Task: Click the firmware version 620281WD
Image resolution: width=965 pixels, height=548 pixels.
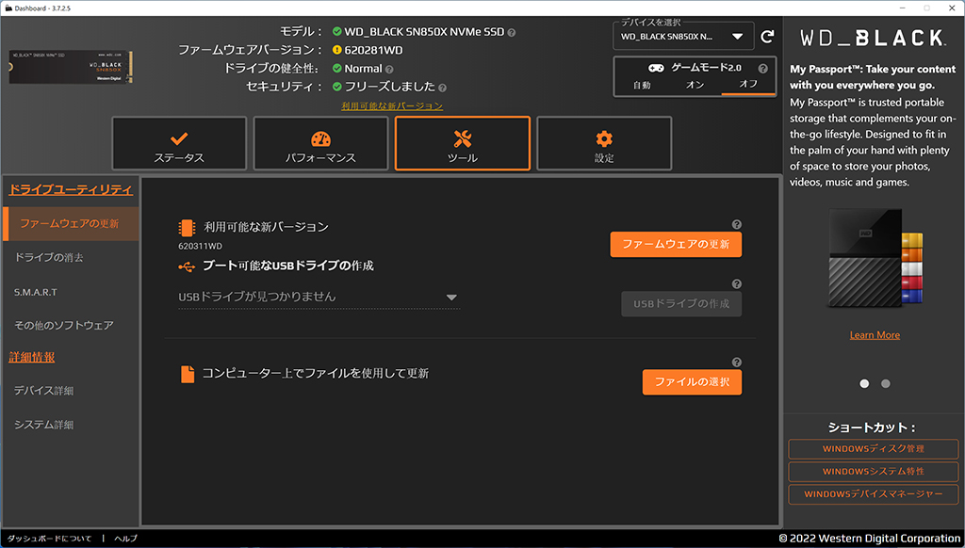Action: click(373, 51)
